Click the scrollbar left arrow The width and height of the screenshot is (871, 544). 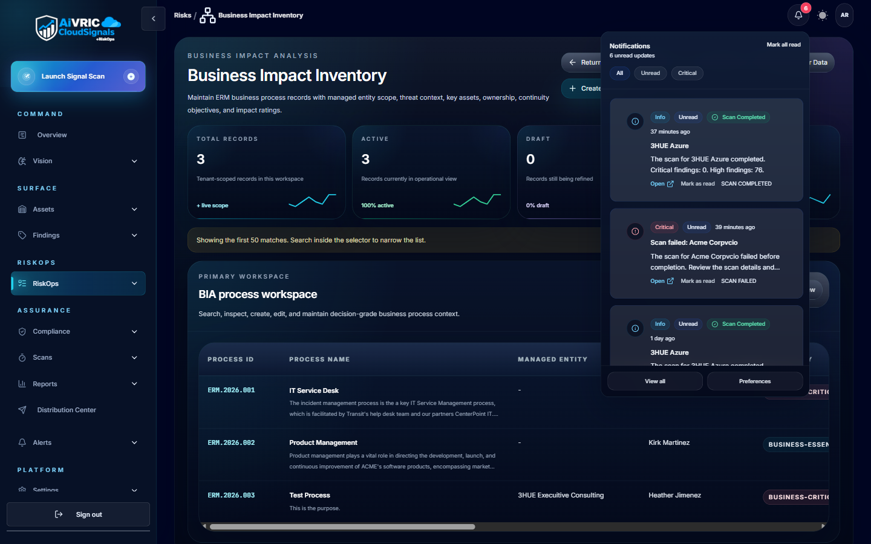click(204, 526)
